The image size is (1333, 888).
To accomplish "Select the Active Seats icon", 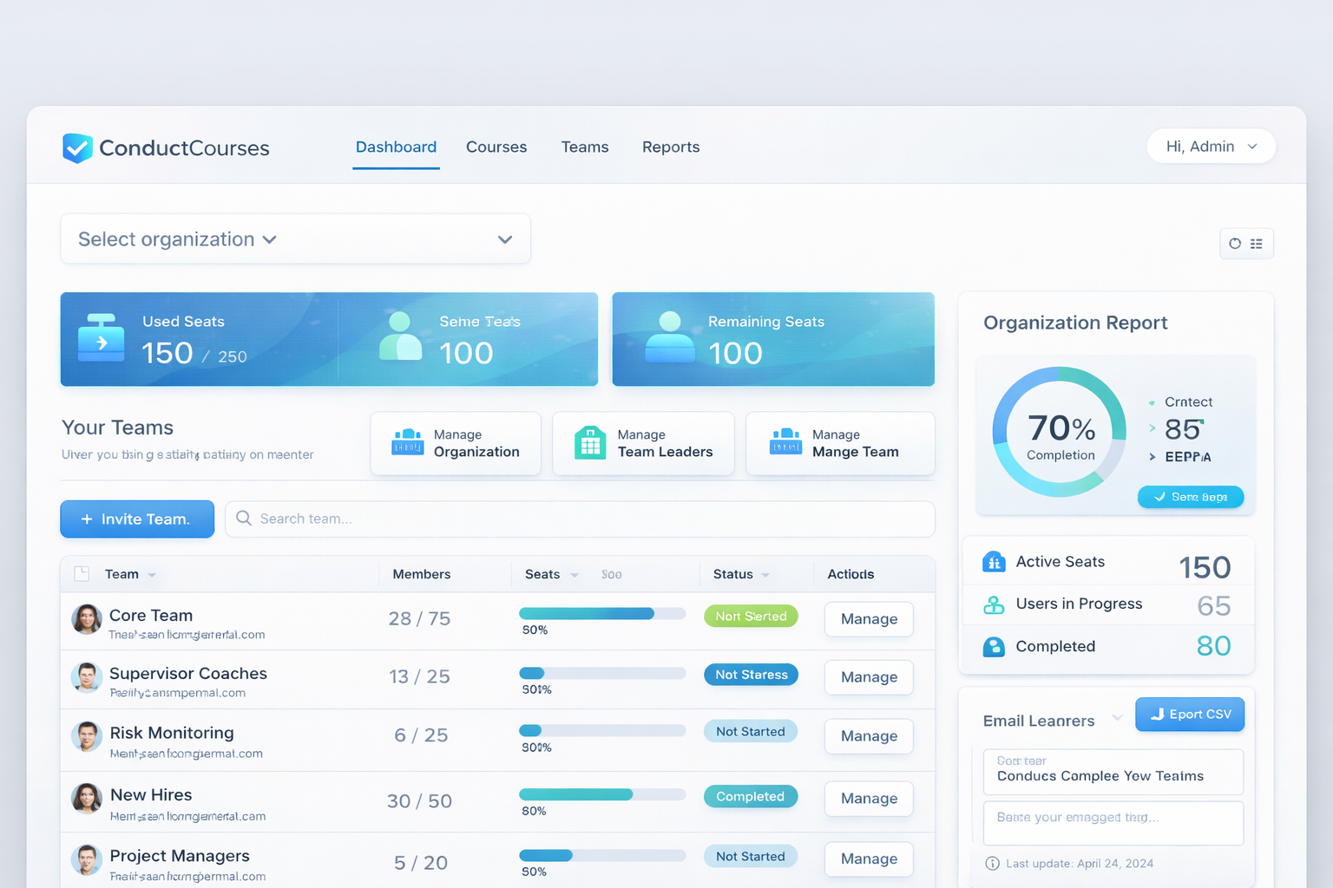I will [x=994, y=562].
